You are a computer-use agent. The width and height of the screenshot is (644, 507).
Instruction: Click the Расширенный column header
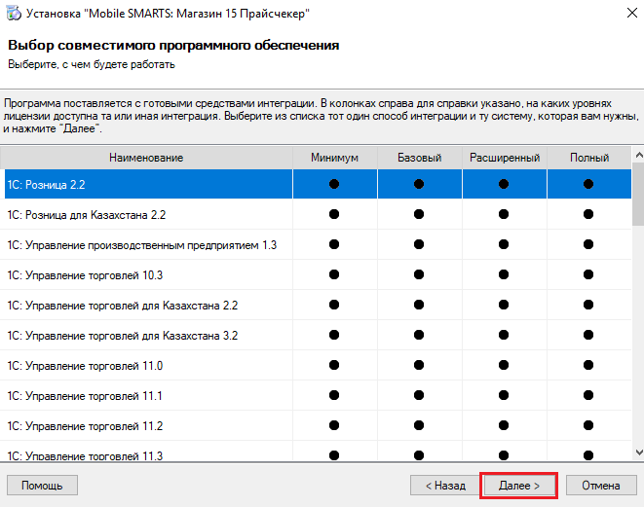[x=505, y=158]
